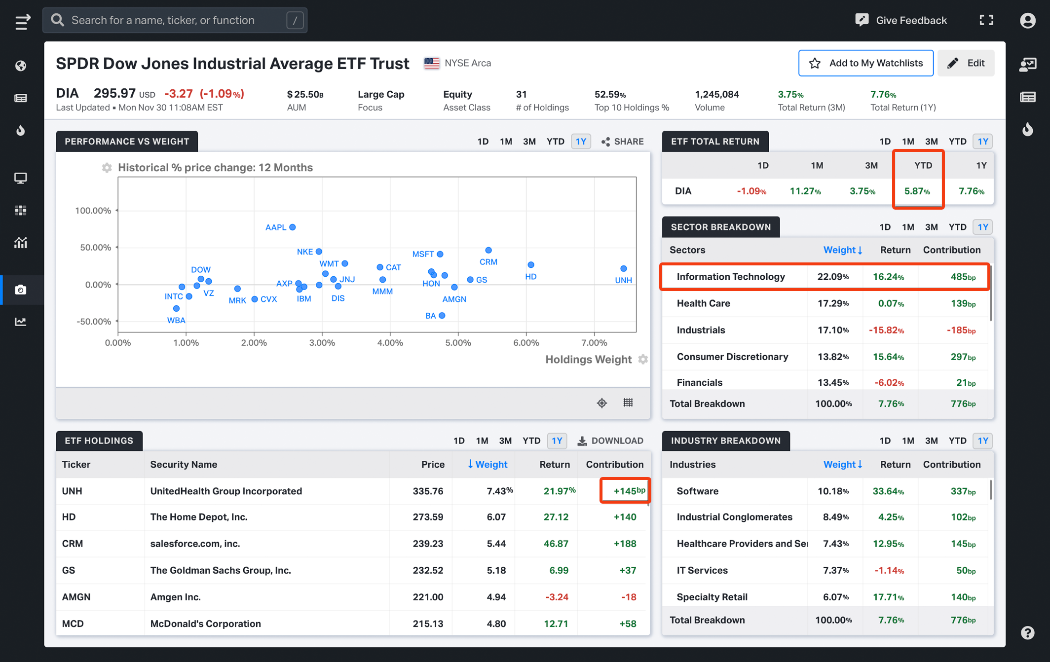
Task: Share the Performance vs Weight chart
Action: click(x=622, y=142)
